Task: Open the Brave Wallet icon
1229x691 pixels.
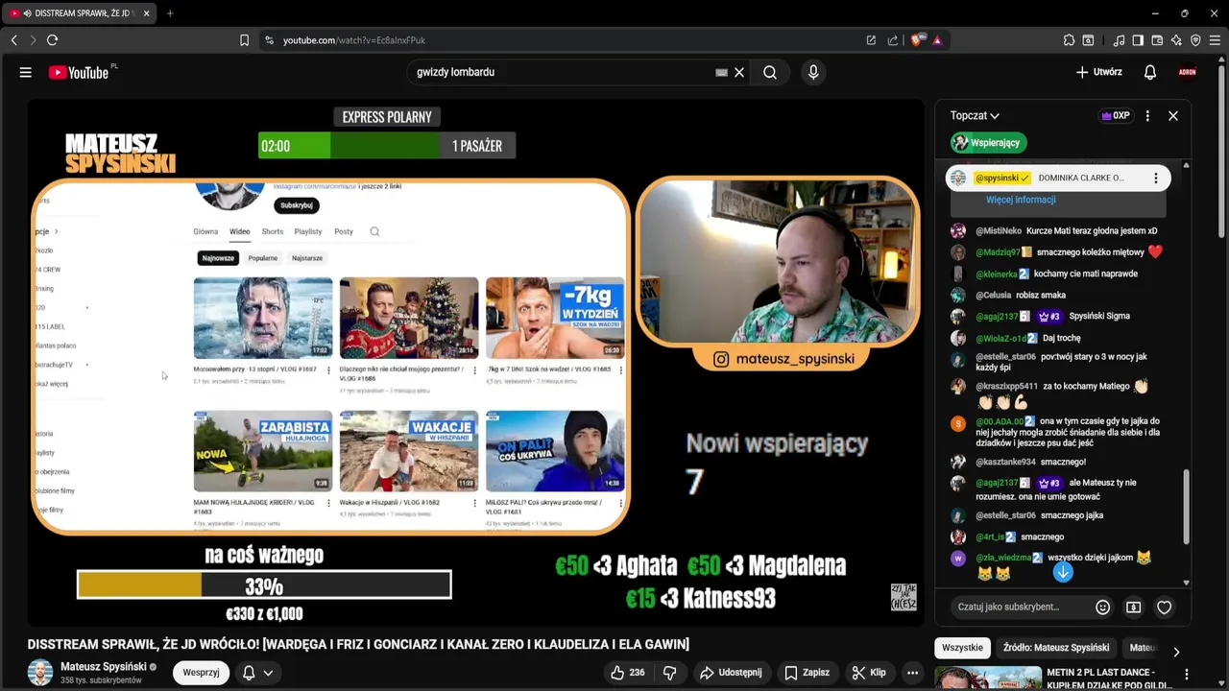Action: [x=1157, y=40]
